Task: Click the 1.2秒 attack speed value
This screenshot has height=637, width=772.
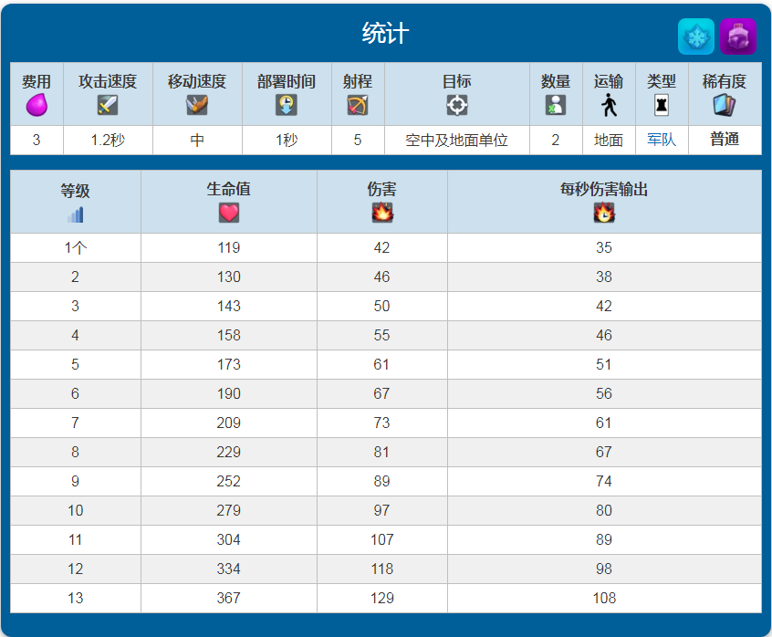Action: tap(108, 141)
